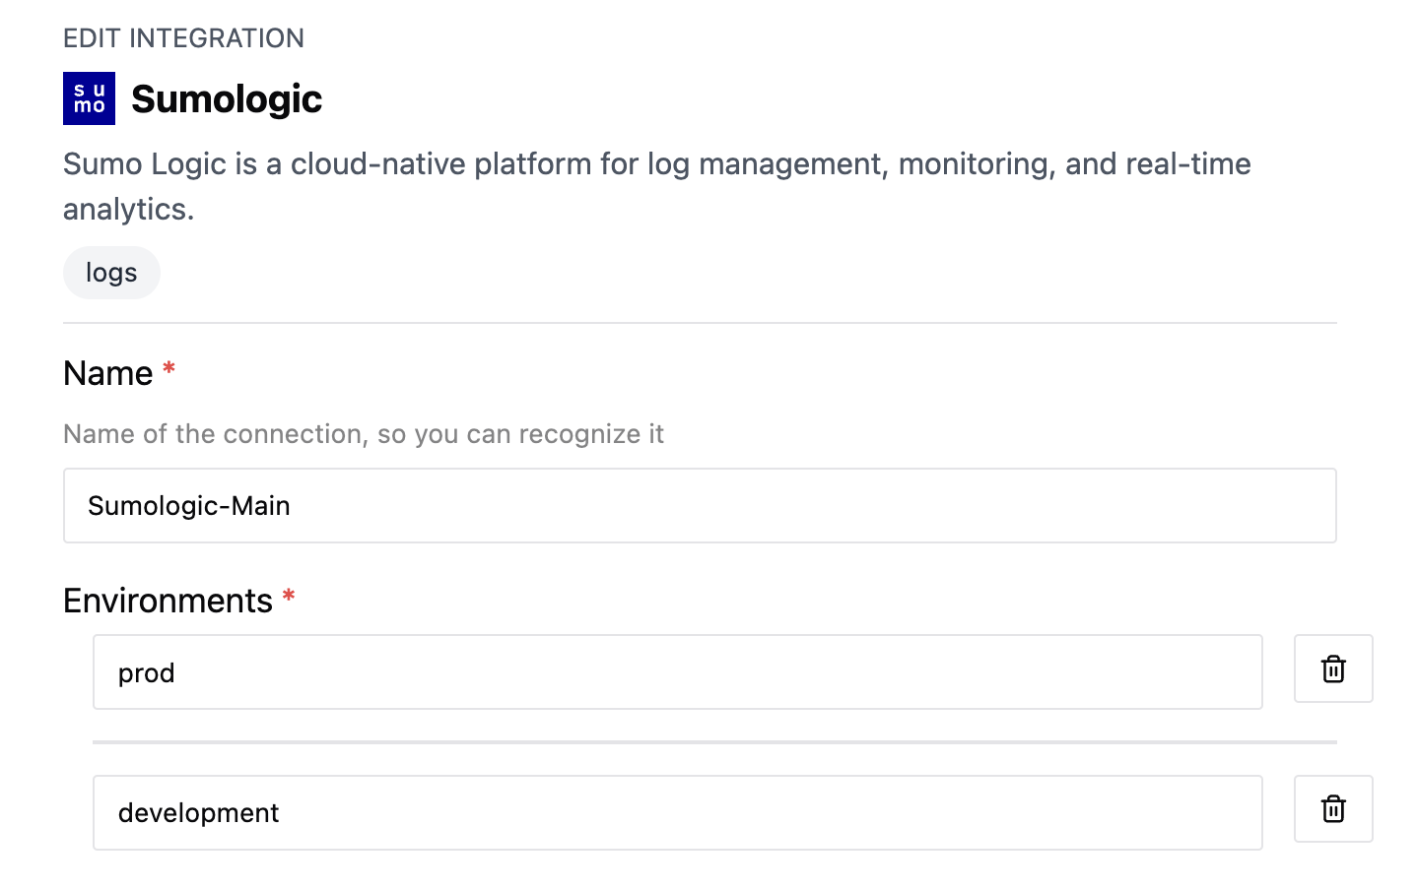The image size is (1417, 890).
Task: Click into the prod environment field
Action: click(x=678, y=671)
